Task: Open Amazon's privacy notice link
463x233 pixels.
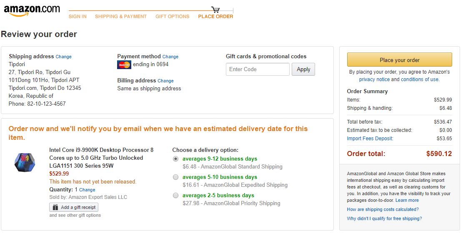Action: click(x=374, y=79)
